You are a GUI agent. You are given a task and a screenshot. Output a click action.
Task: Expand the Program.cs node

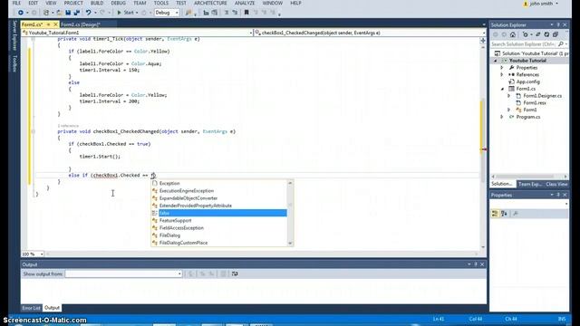[x=502, y=117]
